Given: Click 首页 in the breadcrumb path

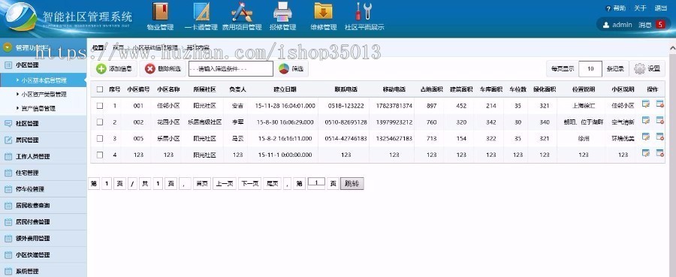Looking at the screenshot, I should click(x=119, y=47).
